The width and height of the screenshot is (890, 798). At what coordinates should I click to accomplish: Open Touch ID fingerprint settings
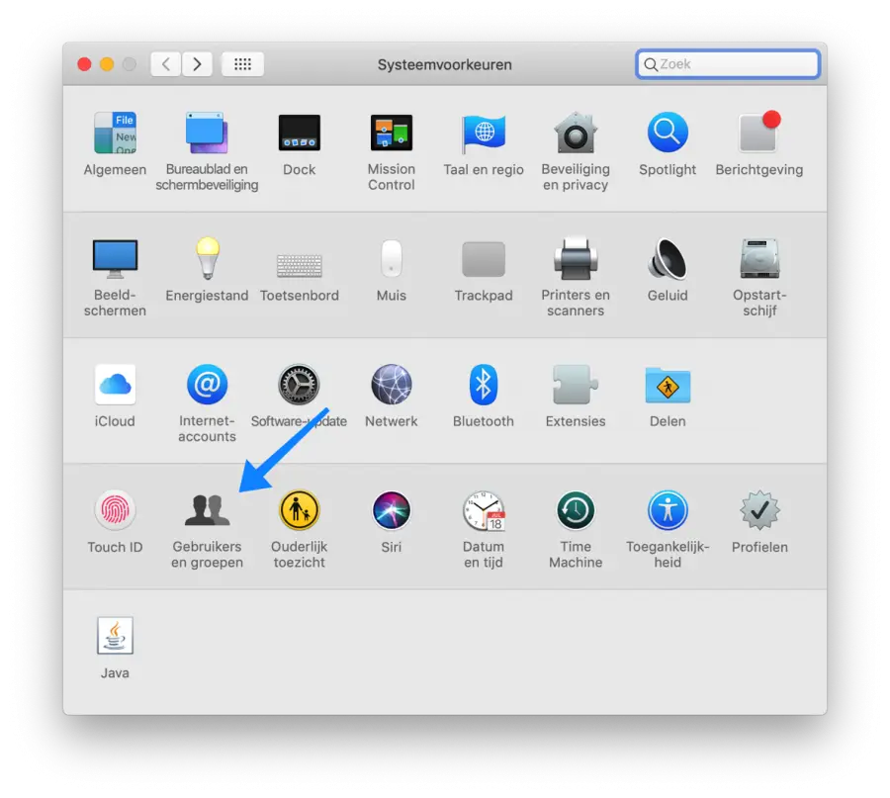(115, 510)
